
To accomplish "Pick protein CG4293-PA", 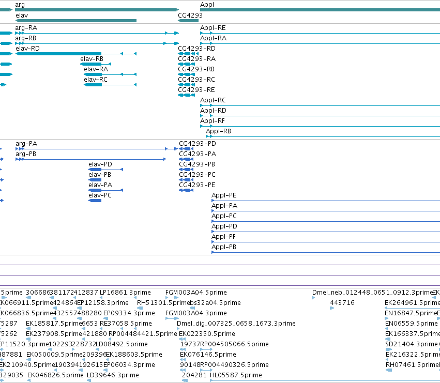I will [x=198, y=154].
